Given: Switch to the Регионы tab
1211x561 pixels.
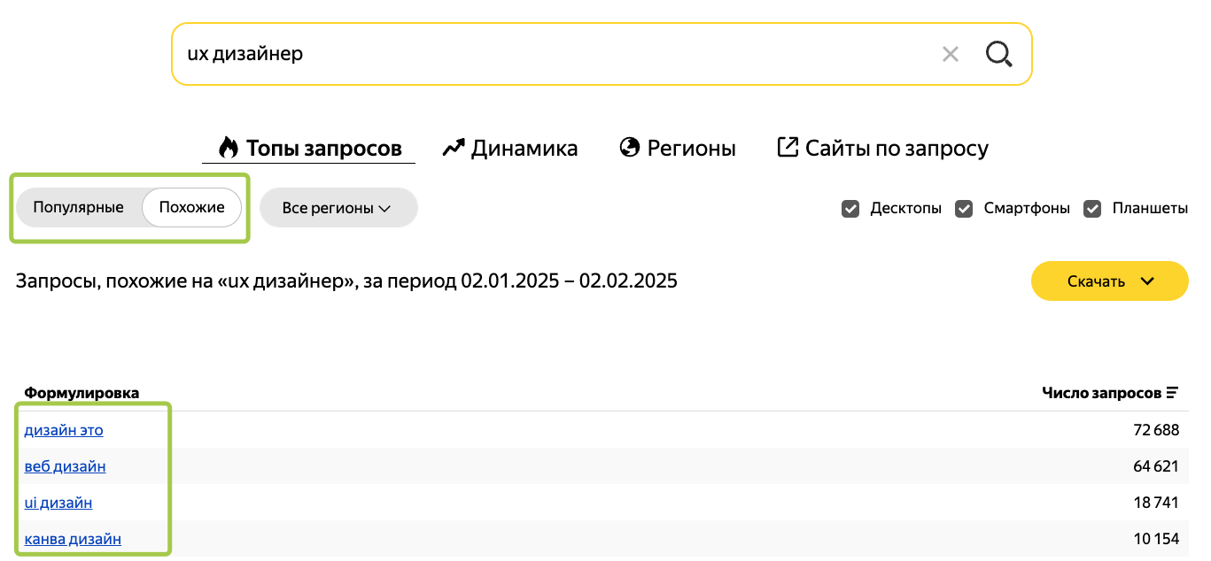Looking at the screenshot, I should tap(678, 147).
